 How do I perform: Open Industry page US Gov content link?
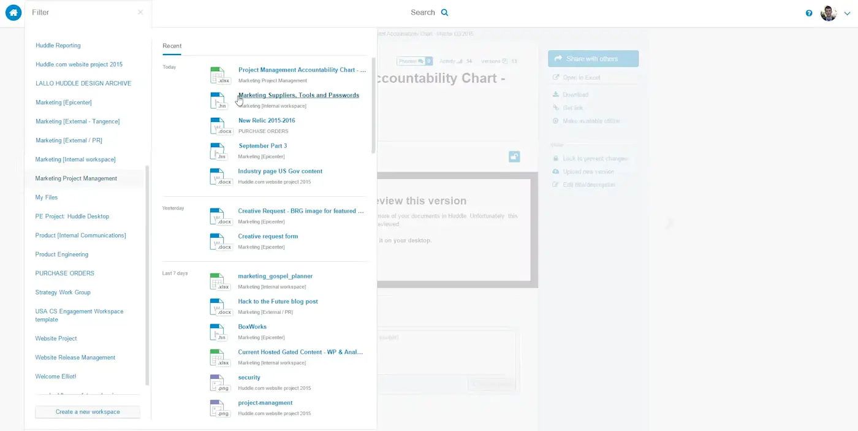280,171
